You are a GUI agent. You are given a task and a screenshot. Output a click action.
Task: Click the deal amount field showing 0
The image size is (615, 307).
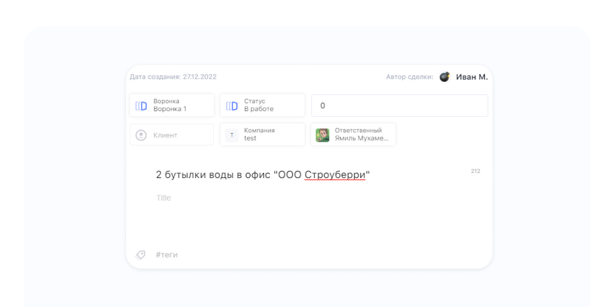coord(400,106)
